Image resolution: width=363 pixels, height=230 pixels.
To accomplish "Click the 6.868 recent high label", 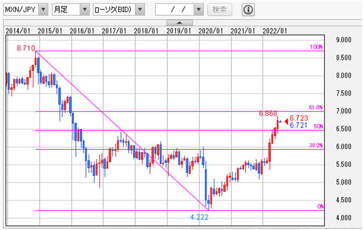I will click(x=268, y=113).
